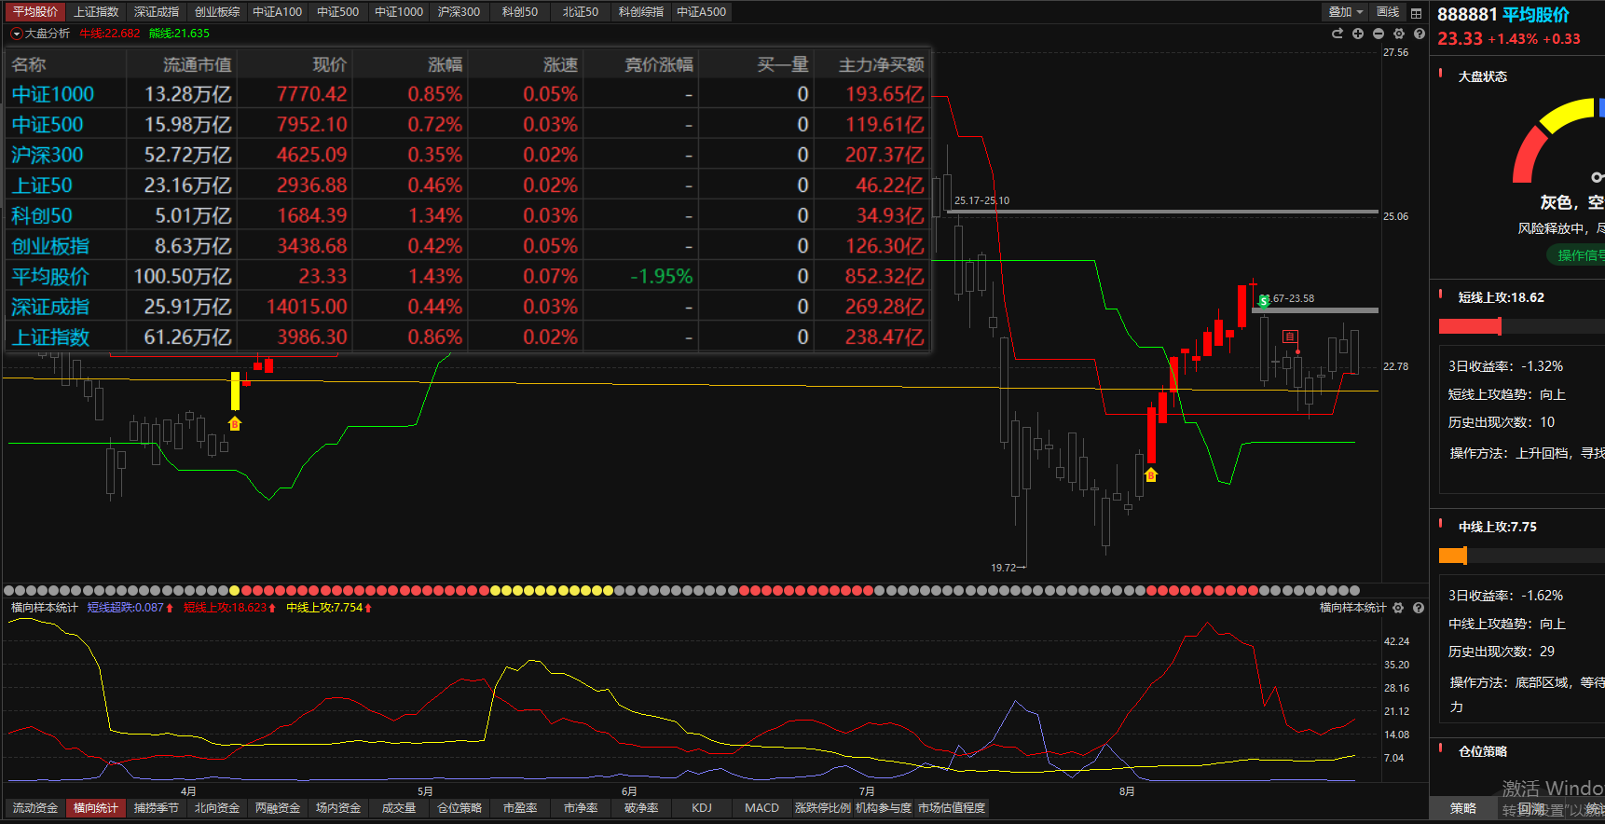Switch to 中证A100 index tab
1605x824 pixels.
(x=278, y=12)
